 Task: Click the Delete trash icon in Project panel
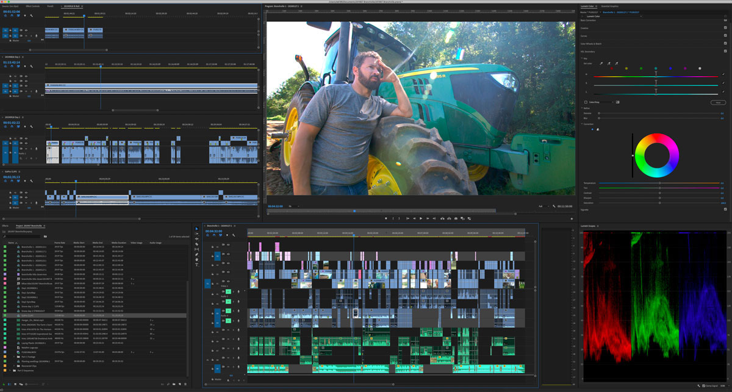pyautogui.click(x=185, y=384)
